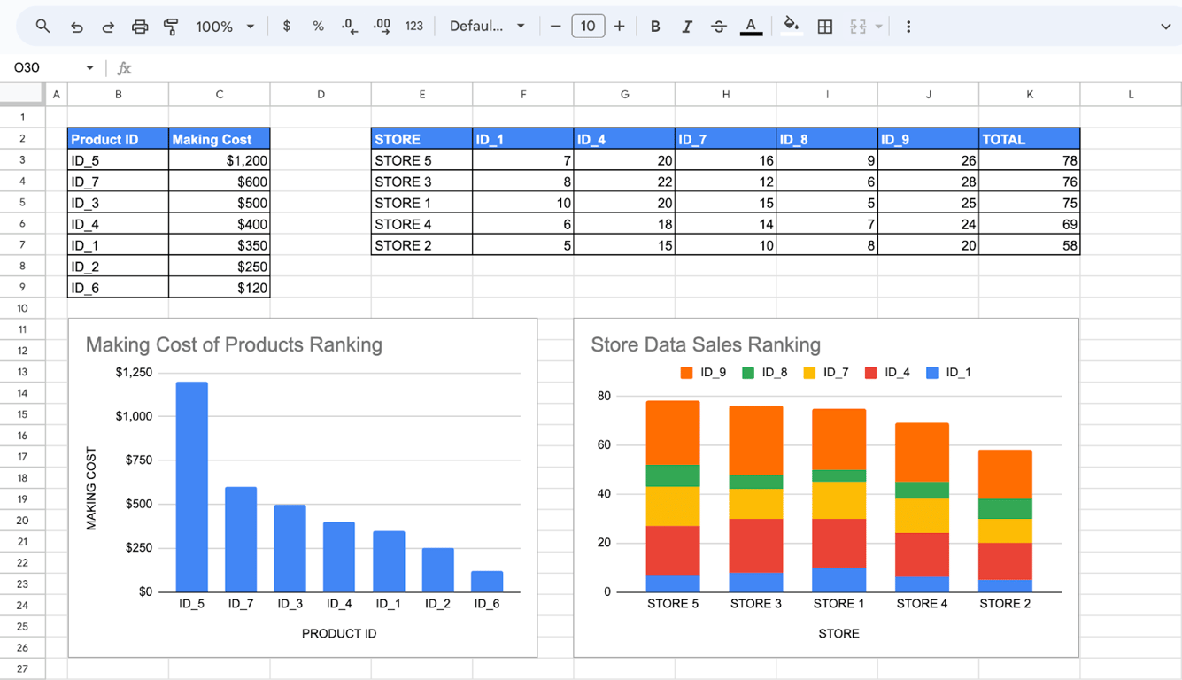Format as currency with dollar icon
The image size is (1182, 680).
pos(286,27)
